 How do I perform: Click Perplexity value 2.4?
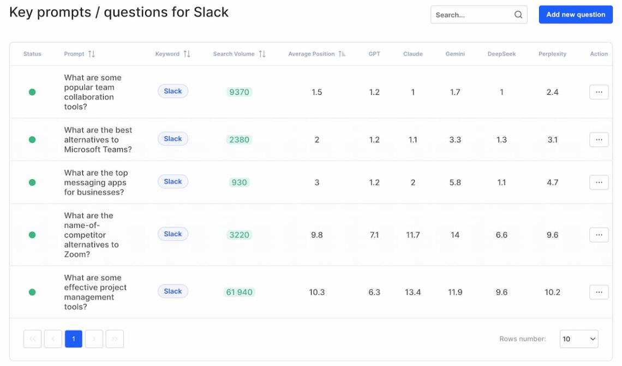(x=552, y=92)
